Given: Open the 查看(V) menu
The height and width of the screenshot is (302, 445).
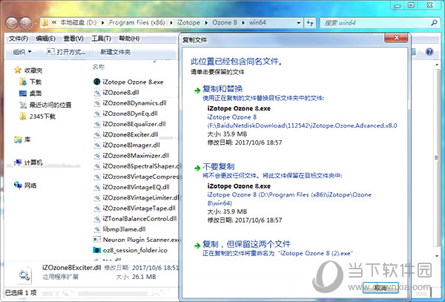Looking at the screenshot, I should tap(73, 39).
